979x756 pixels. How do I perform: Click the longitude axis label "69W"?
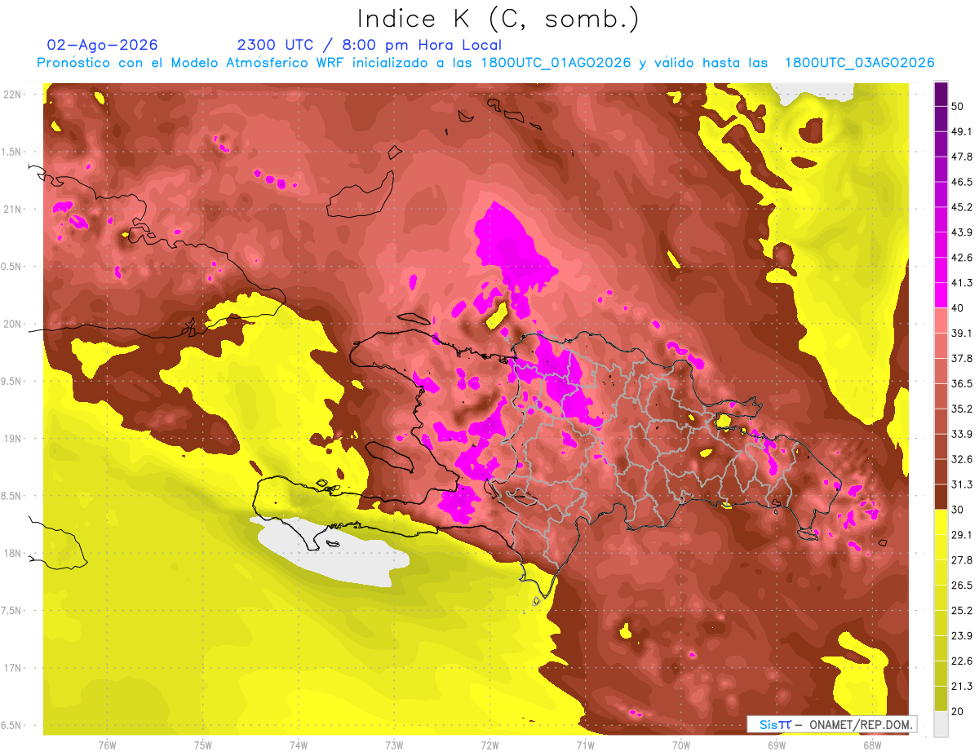click(777, 745)
